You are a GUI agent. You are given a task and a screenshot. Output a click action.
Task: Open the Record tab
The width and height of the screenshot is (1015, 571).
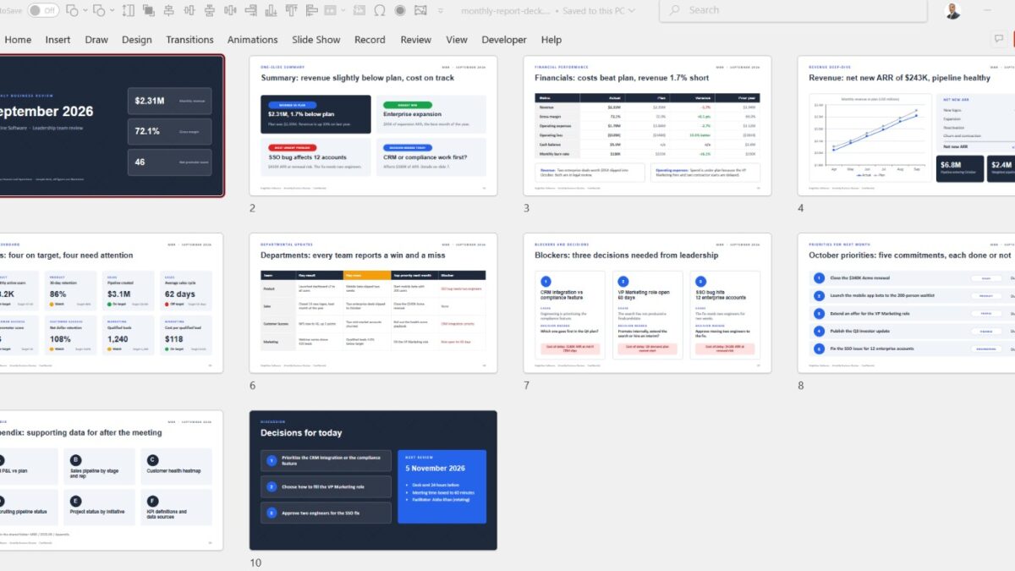pos(370,40)
